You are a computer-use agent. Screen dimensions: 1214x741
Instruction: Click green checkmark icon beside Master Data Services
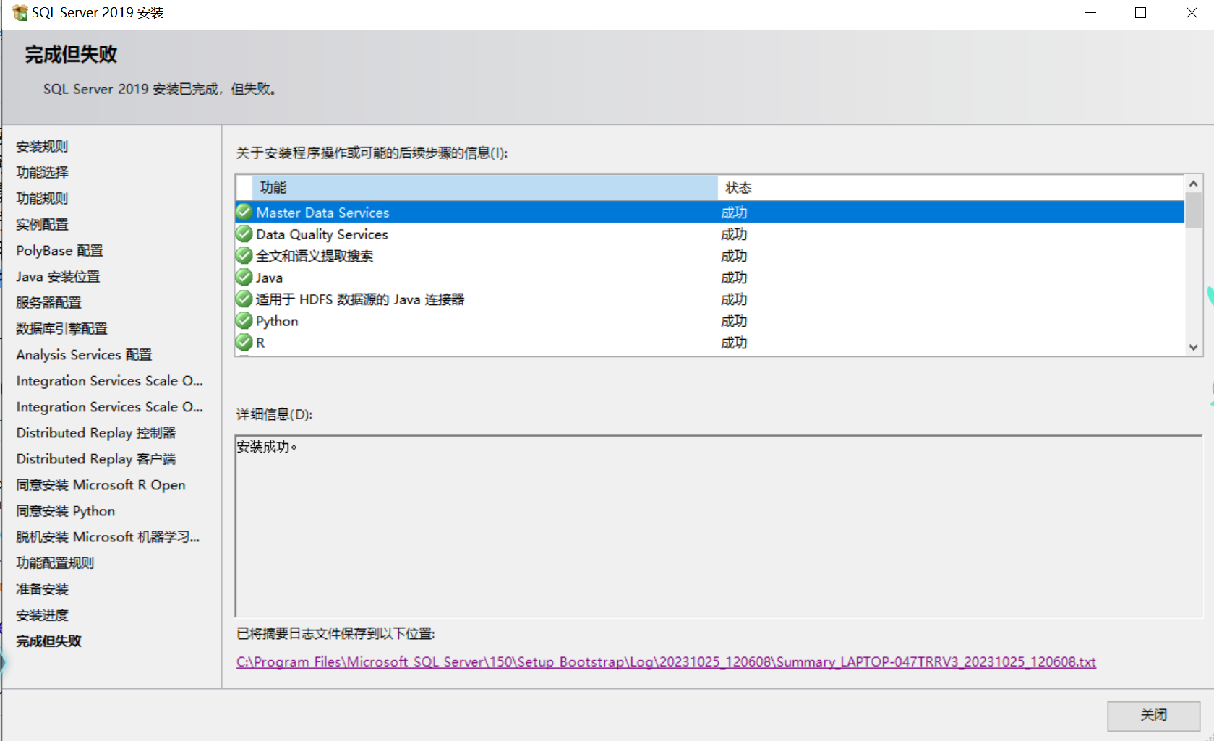(x=244, y=212)
